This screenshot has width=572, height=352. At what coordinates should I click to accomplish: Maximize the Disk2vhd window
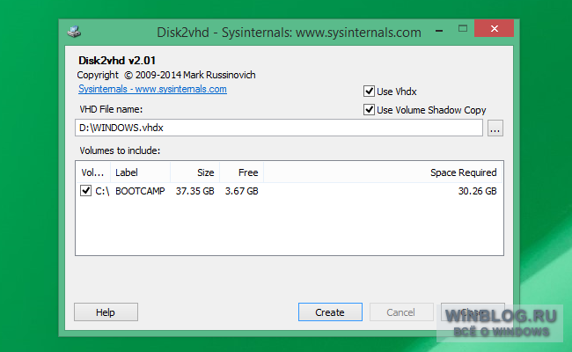coord(463,28)
